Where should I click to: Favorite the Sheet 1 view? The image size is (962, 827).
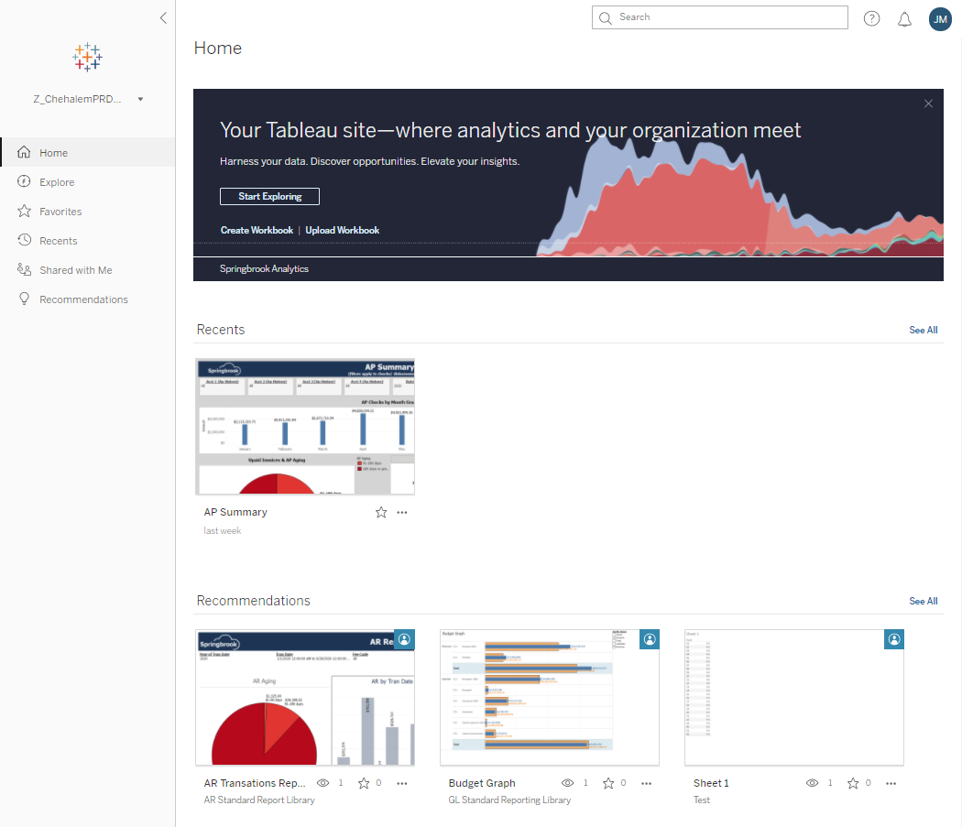pos(853,783)
